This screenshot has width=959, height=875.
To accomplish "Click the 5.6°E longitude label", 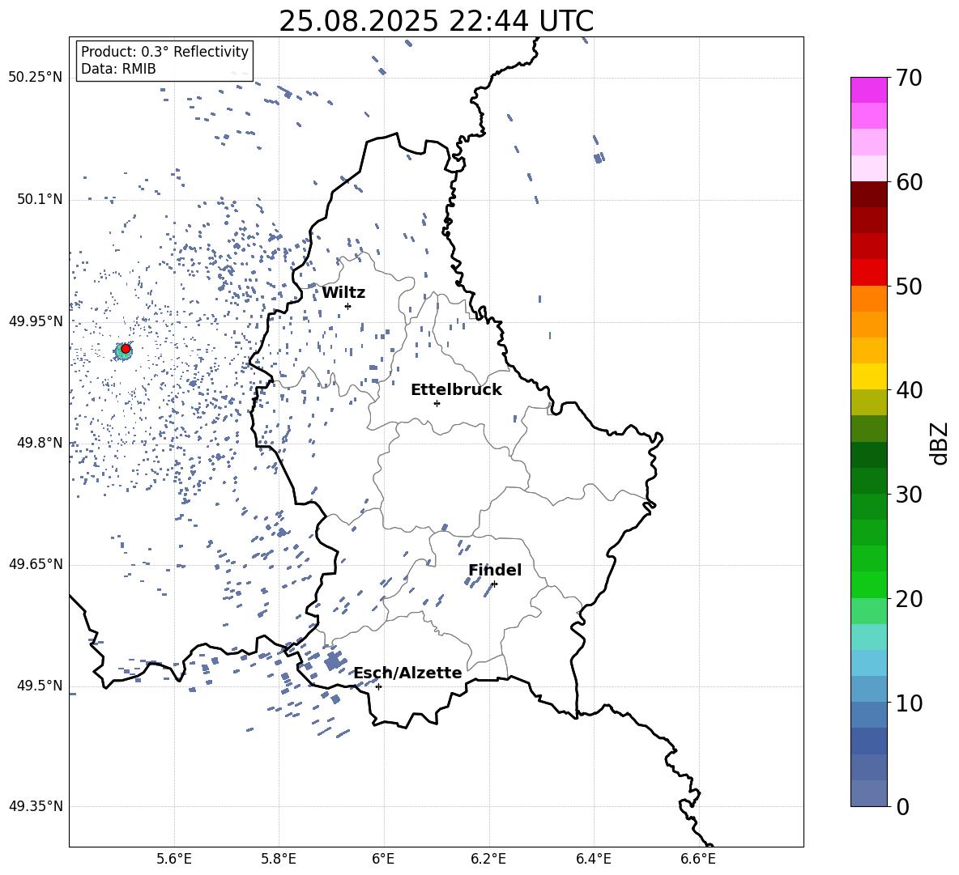I will 174,859.
